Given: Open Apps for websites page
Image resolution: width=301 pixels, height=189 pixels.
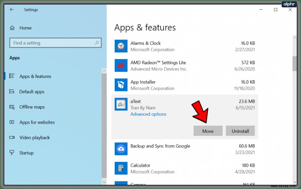Looking at the screenshot, I should [37, 122].
